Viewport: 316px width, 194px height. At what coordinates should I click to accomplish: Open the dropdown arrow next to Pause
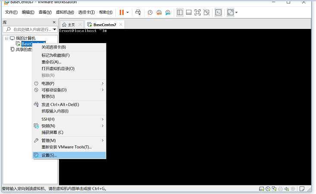pyautogui.click(x=128, y=13)
